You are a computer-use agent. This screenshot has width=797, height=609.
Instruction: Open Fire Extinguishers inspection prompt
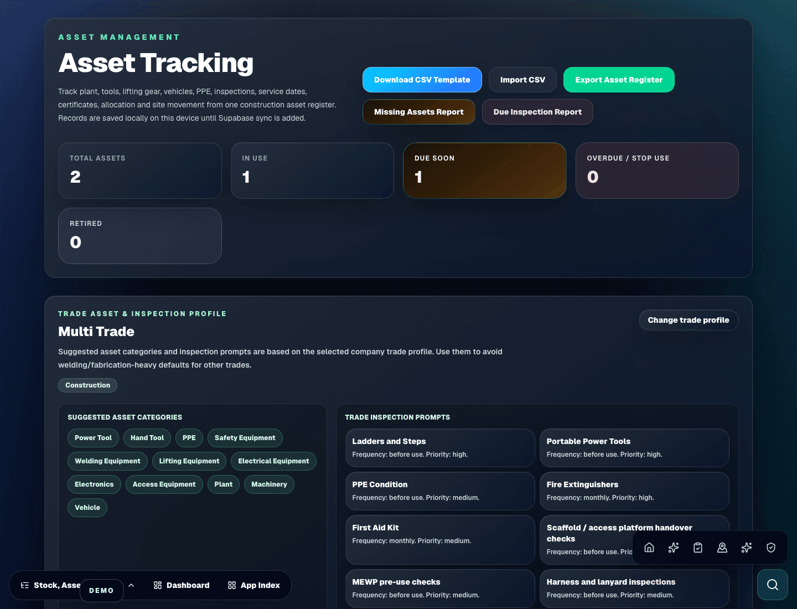tap(634, 491)
